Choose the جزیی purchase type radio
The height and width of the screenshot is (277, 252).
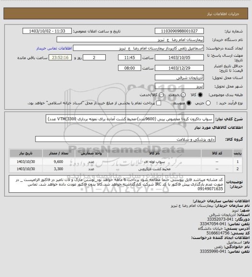click(x=208, y=103)
